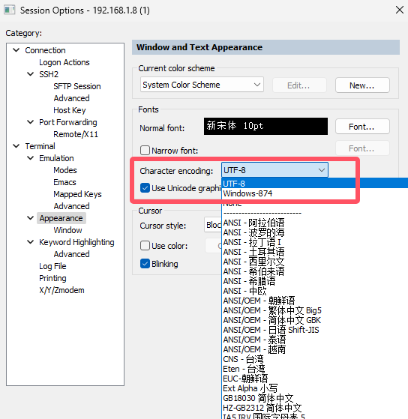Select the Appearance tree item

coord(61,218)
